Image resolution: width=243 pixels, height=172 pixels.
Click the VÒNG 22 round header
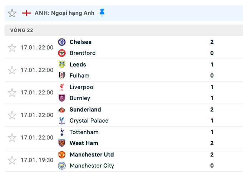tap(22, 30)
